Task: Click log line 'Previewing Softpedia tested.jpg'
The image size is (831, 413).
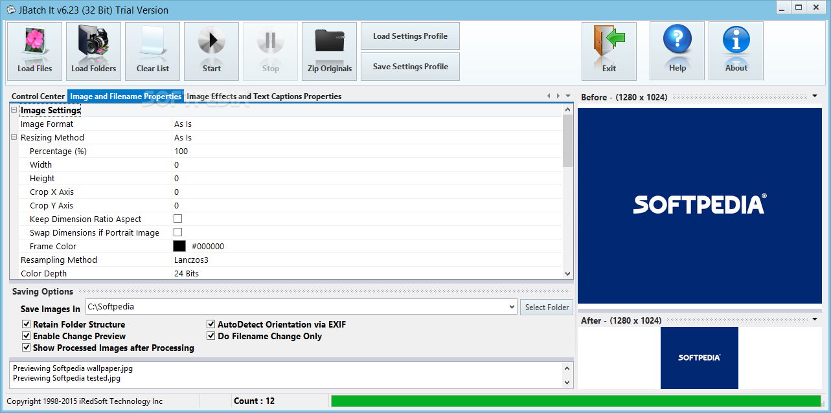Action: (x=67, y=378)
